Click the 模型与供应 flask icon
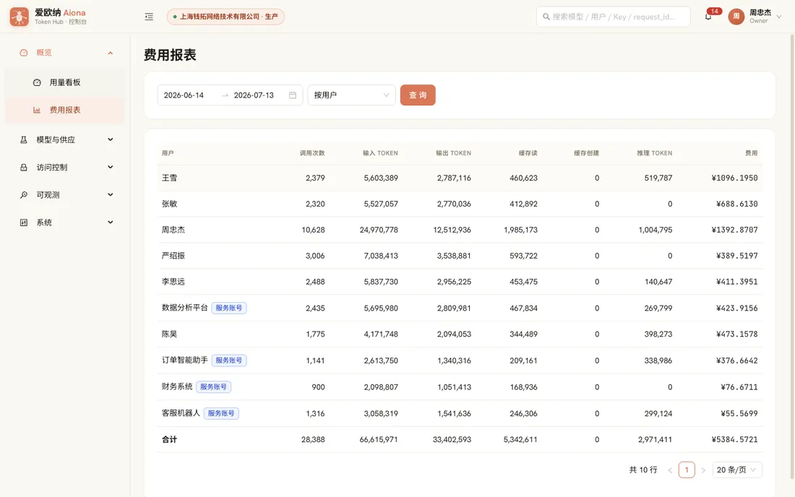Screen dimensions: 795x497 23,140
